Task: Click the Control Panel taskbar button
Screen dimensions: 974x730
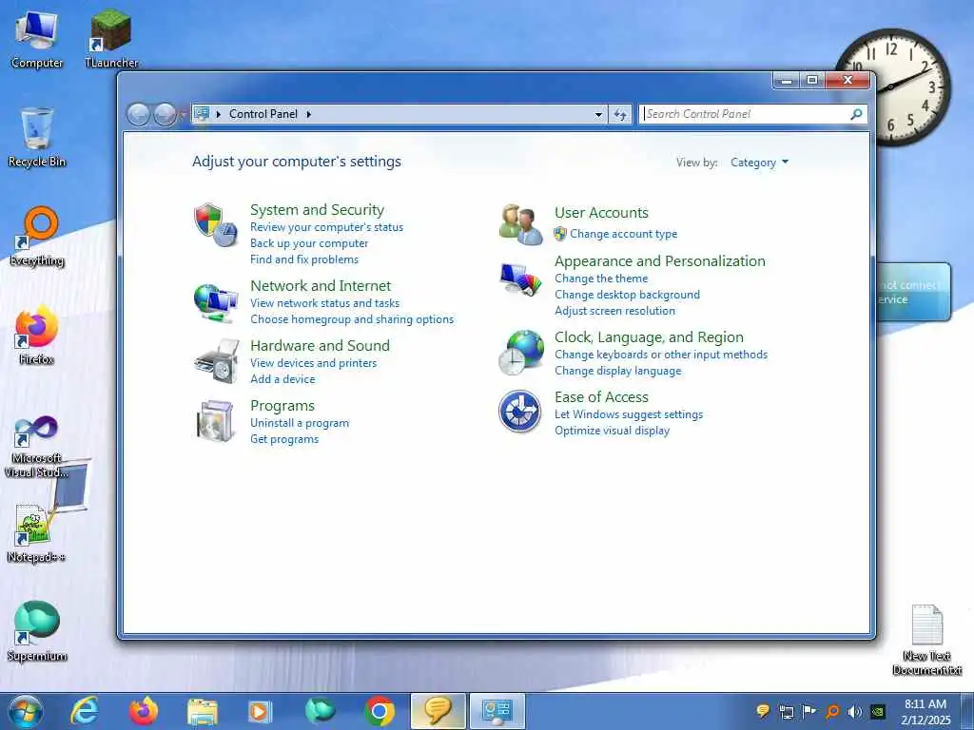Action: coord(497,711)
